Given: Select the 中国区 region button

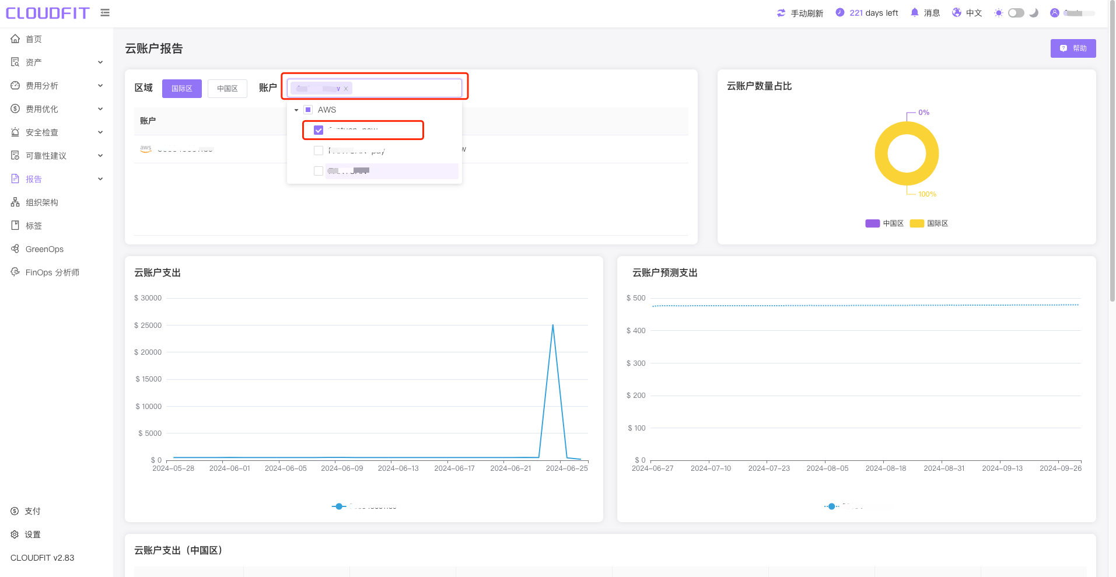Looking at the screenshot, I should (x=228, y=89).
